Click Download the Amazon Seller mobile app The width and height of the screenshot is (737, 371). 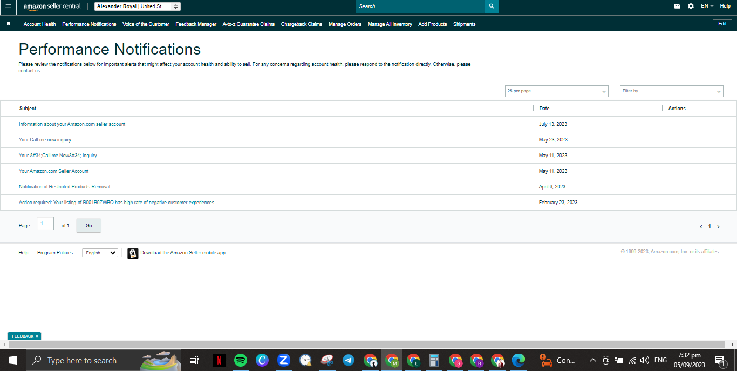pos(183,253)
